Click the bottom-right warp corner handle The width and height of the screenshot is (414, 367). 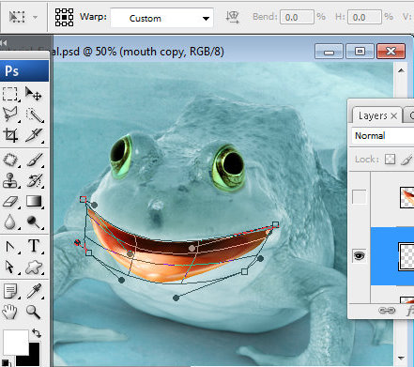coord(245,271)
